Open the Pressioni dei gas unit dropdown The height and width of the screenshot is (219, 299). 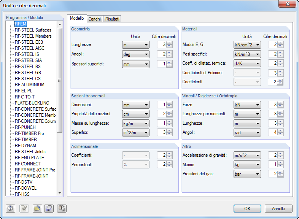[x=247, y=174]
